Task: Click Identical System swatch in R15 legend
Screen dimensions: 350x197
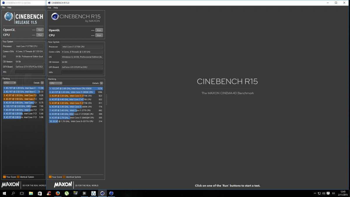Action: 64,177
